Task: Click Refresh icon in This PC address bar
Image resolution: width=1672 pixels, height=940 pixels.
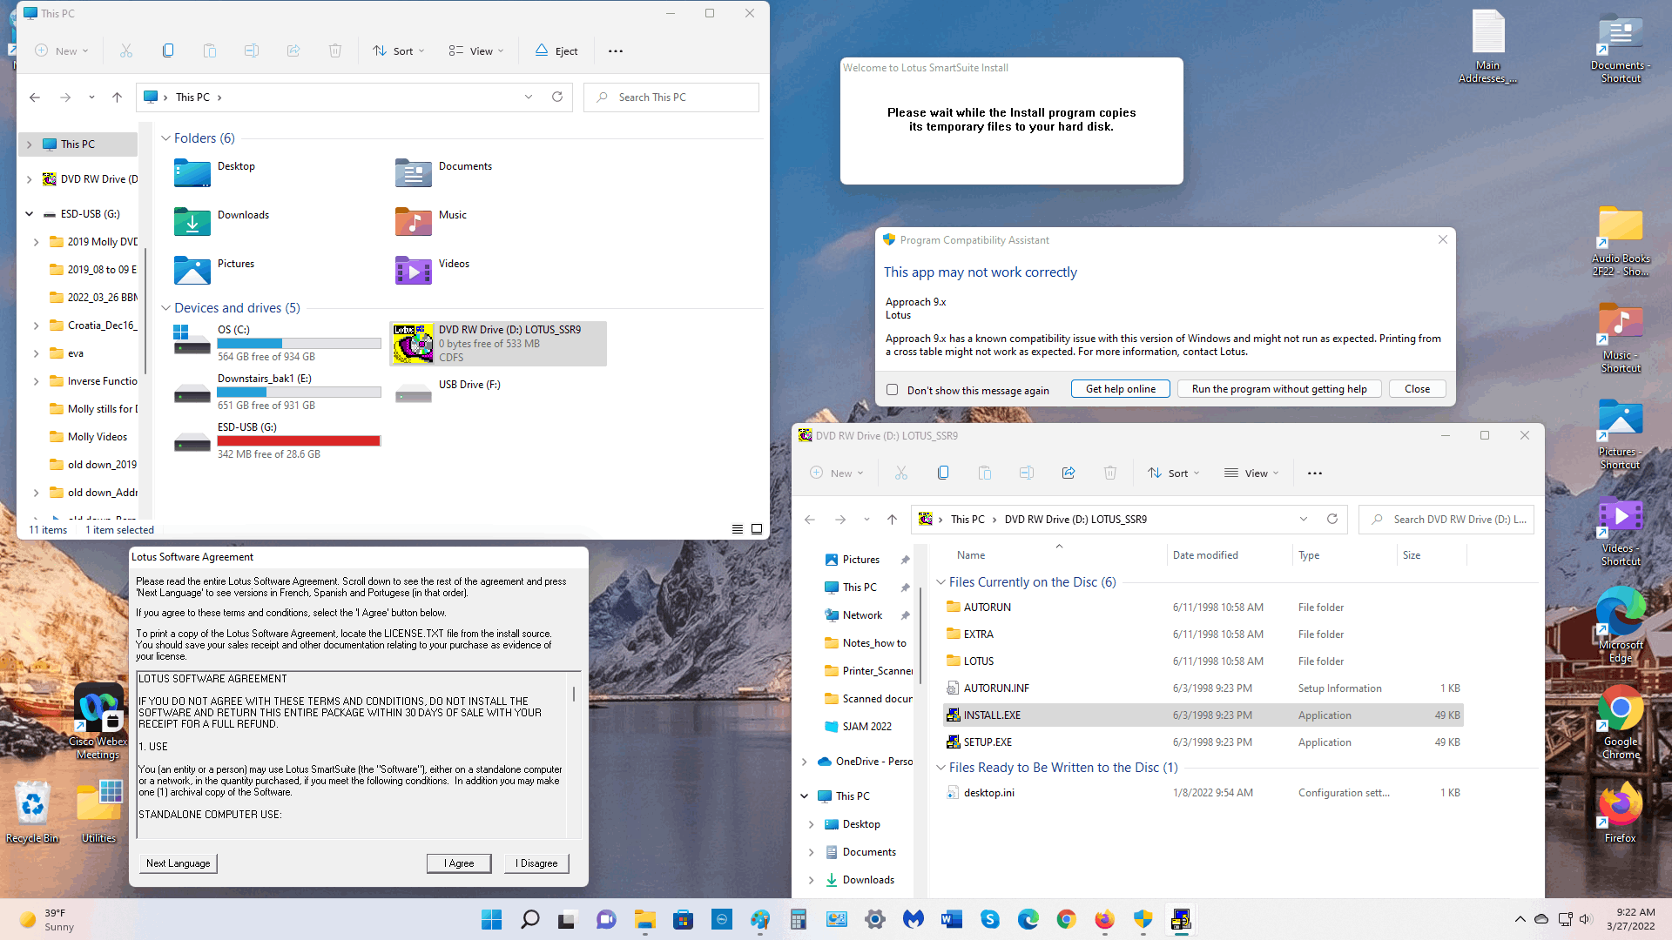Action: pyautogui.click(x=557, y=97)
